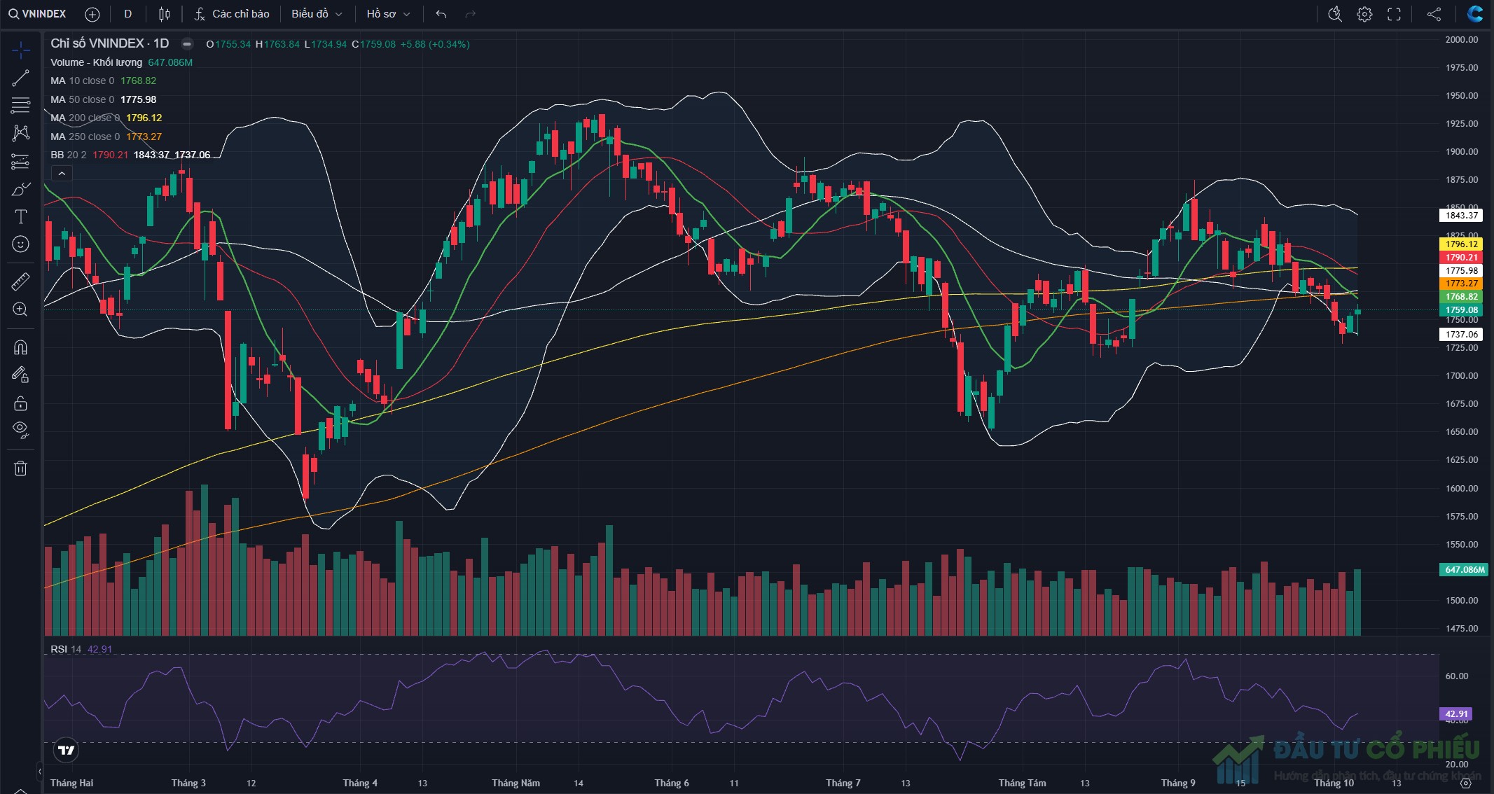Click the 1759.08 current price label
1494x794 pixels.
(1462, 309)
